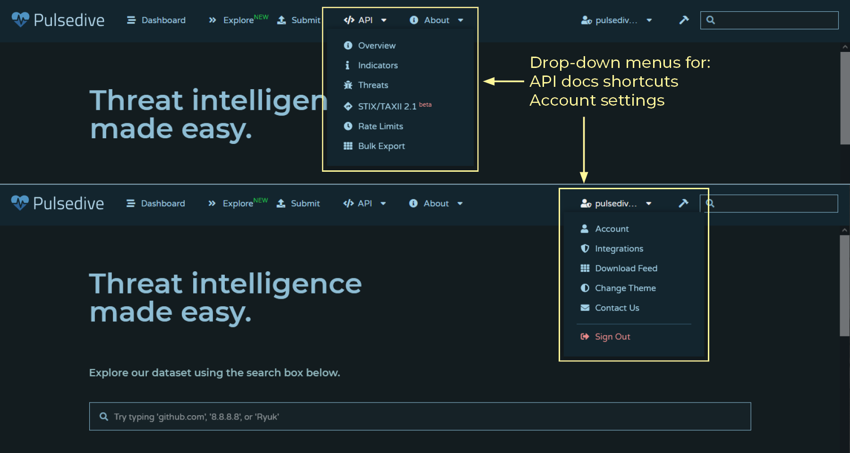
Task: Expand the About dropdown in lower navbar
Action: coord(436,203)
